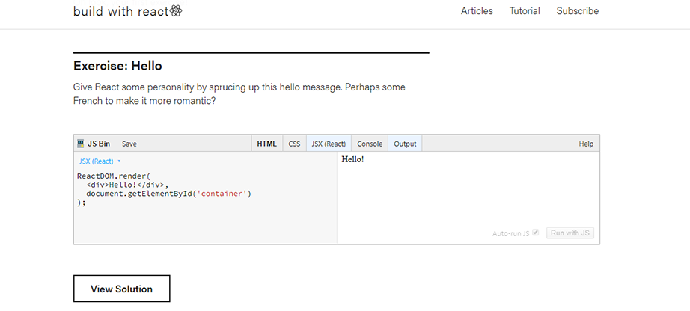690x311 pixels.
Task: Open the build with react home link
Action: (x=128, y=11)
